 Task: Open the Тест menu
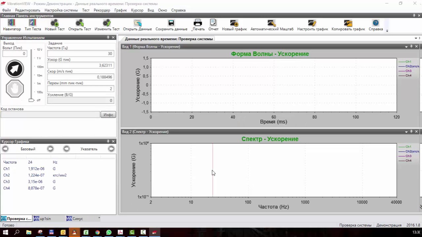pyautogui.click(x=86, y=10)
